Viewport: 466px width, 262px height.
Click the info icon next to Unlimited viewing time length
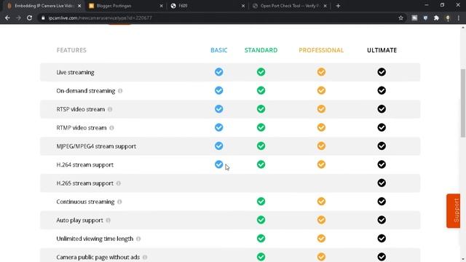pyautogui.click(x=138, y=239)
